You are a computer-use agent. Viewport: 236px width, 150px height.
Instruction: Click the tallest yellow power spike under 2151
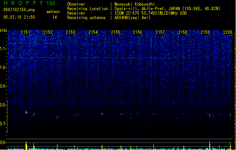(26, 145)
